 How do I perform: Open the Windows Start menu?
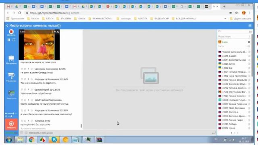[x=9, y=140]
